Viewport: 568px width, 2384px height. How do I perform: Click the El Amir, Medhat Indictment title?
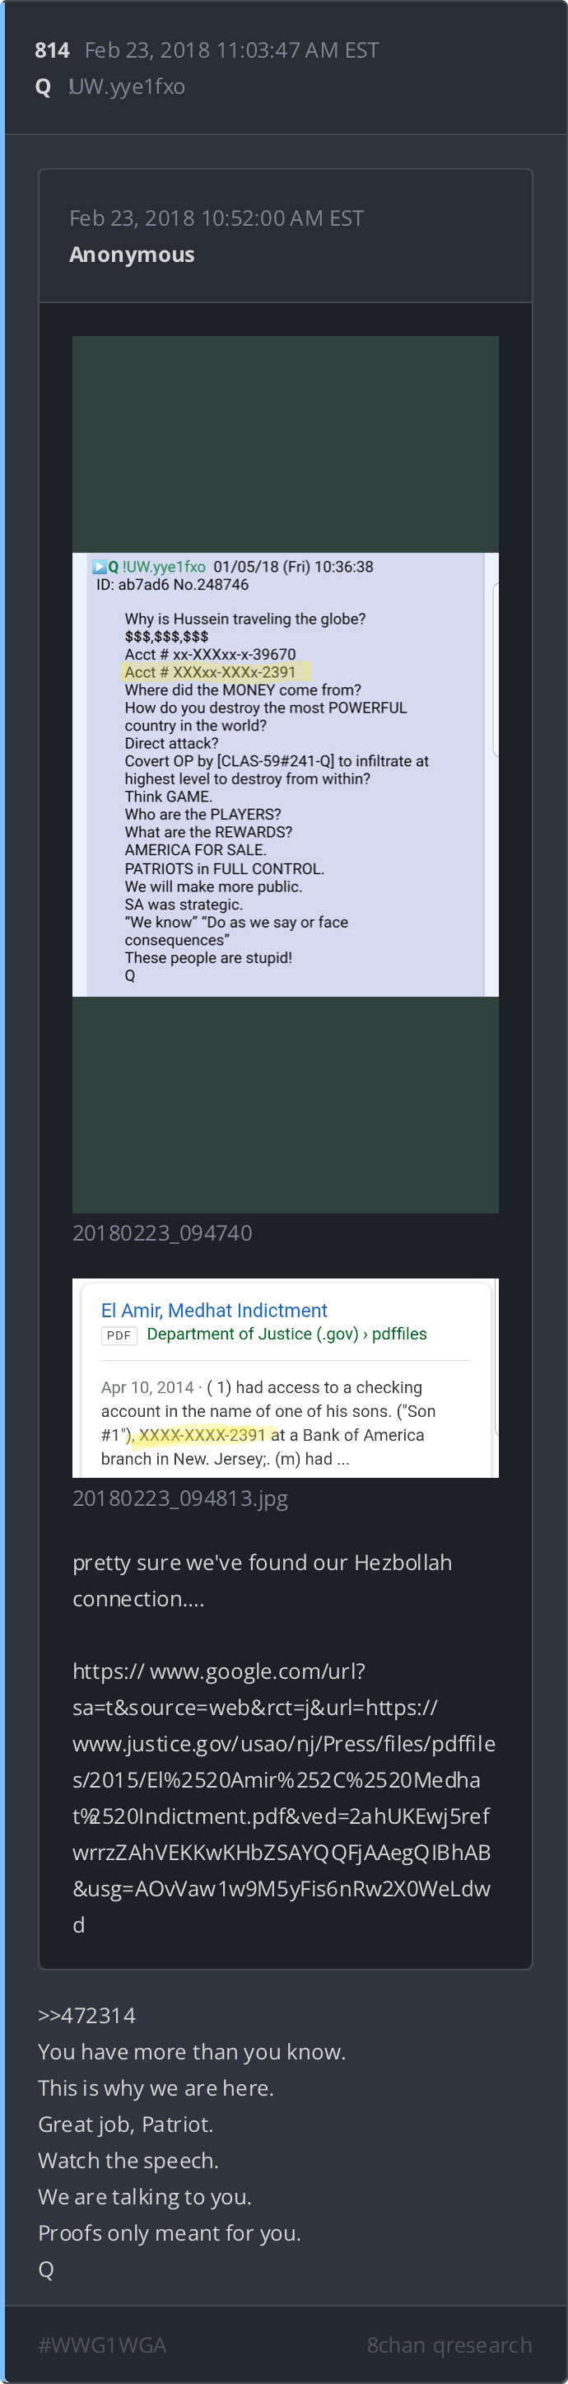pos(214,1310)
